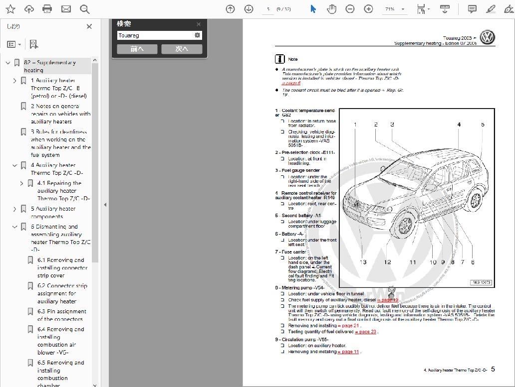Image resolution: width=515 pixels, height=387 pixels.
Task: Go to previous page arrow
Action: pos(230,9)
